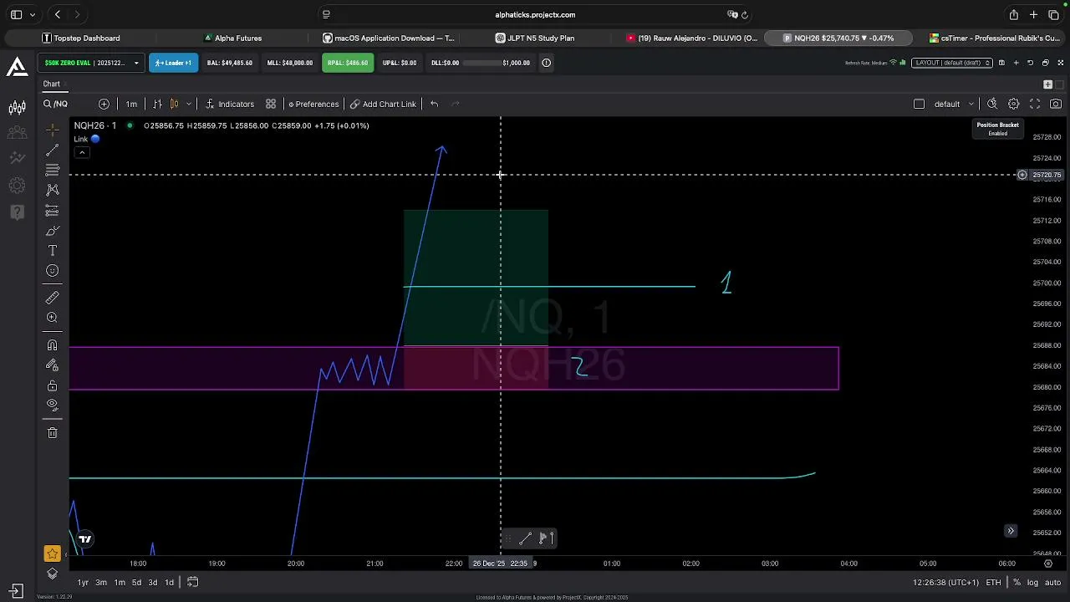Click the add symbol plus circle
This screenshot has width=1070, height=602.
click(104, 104)
